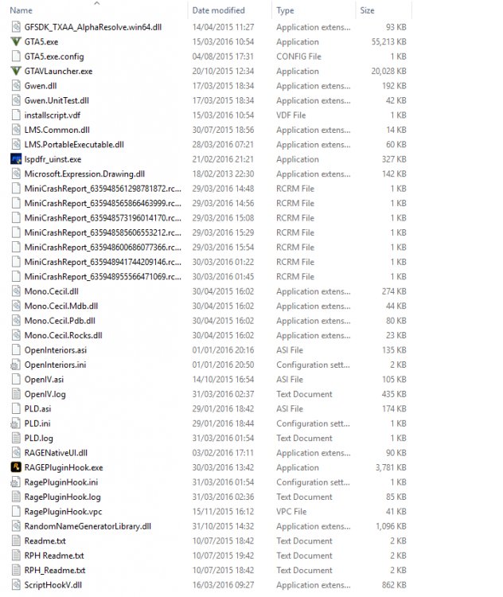503x597 pixels.
Task: Click the OpenInteriors.asi file icon
Action: pos(16,349)
